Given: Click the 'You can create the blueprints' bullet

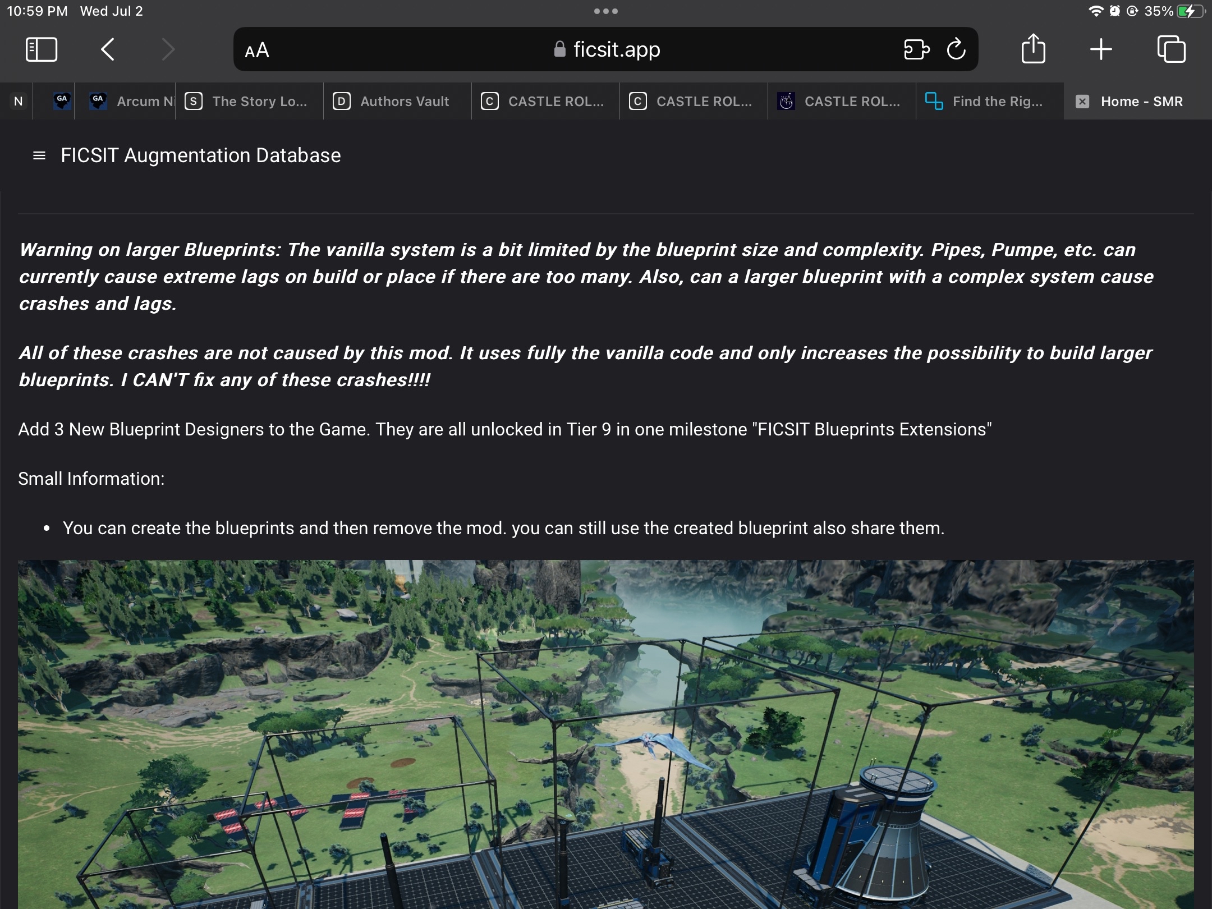Looking at the screenshot, I should [x=503, y=528].
